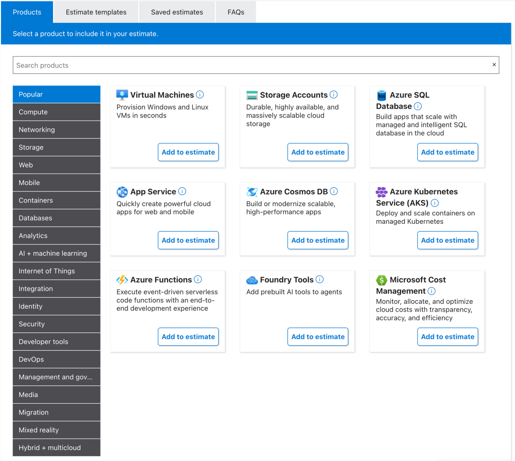Select Hybrid + multicloud category
The image size is (515, 461).
(56, 448)
